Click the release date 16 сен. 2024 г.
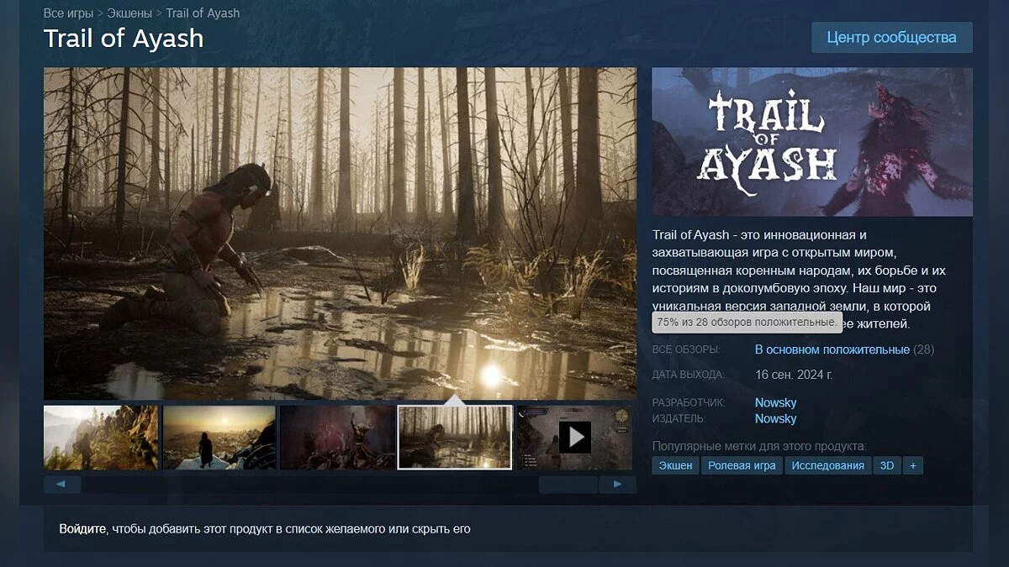This screenshot has height=567, width=1009. point(794,375)
